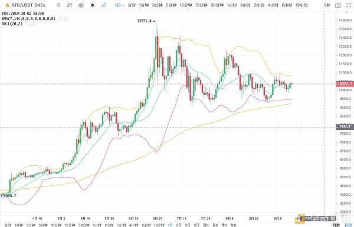Take a chart snapshot with camera icon
Viewport: 354px width, 227px height.
coord(338,5)
